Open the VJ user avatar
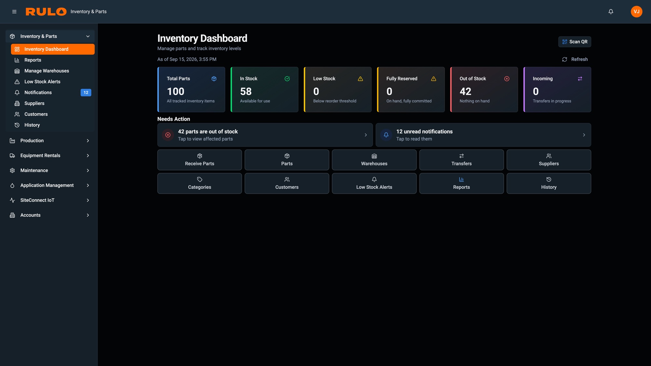 click(636, 12)
